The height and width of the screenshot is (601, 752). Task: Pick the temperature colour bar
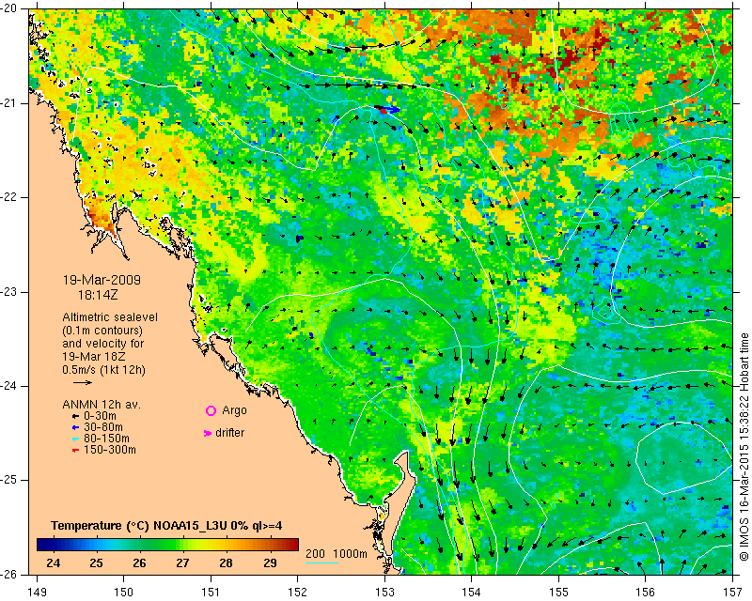pyautogui.click(x=167, y=545)
